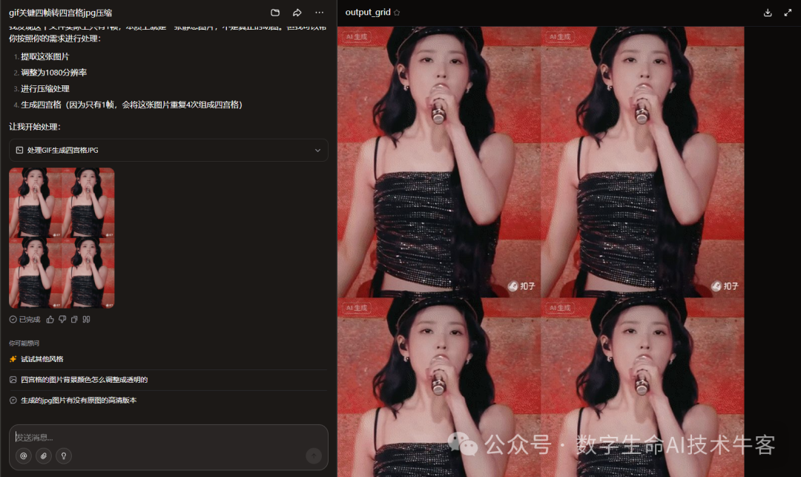
Task: Click the text 让我开始处理
Action: click(x=34, y=127)
